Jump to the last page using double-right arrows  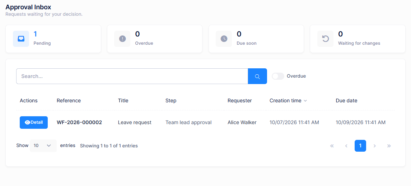click(x=389, y=146)
